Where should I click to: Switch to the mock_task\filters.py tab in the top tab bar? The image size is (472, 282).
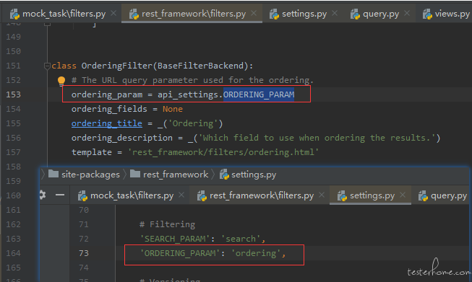coord(61,14)
